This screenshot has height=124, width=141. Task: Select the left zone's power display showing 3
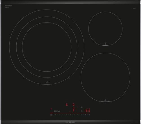67,105
